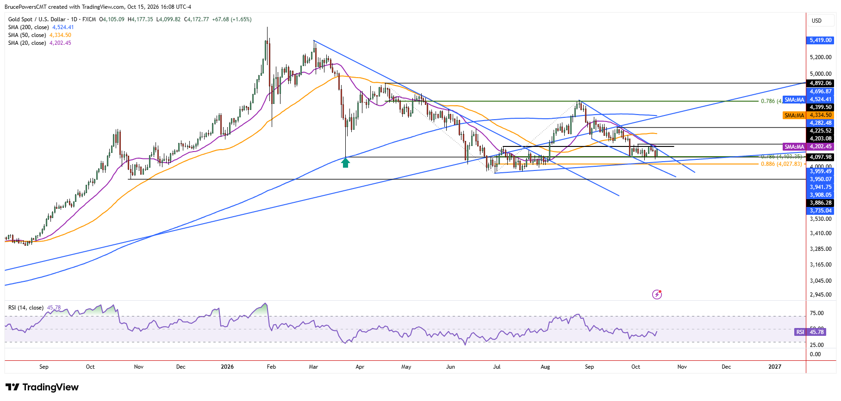The width and height of the screenshot is (841, 401).
Task: Click the 4,097.98 price label
Action: (821, 157)
